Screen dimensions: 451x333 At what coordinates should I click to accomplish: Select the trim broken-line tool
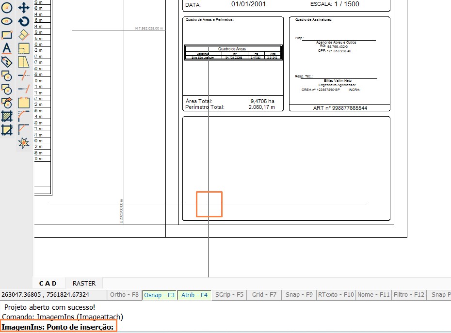point(23,76)
